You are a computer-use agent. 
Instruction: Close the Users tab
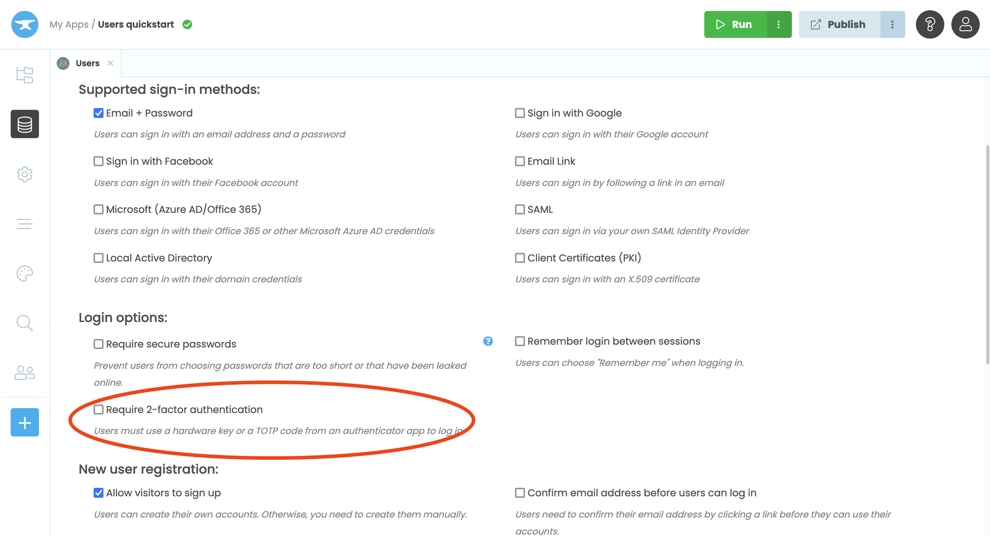(x=111, y=63)
